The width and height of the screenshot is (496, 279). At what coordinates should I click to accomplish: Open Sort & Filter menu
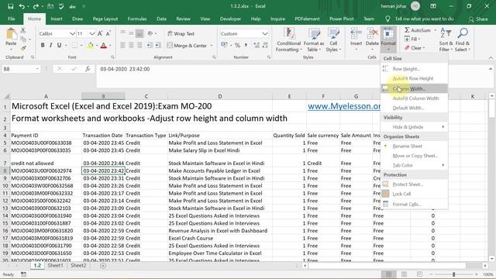446,40
